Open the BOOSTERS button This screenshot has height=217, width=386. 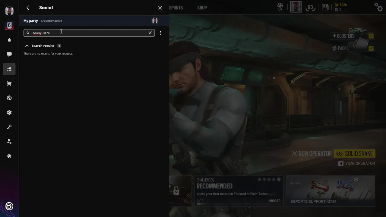coord(353,36)
